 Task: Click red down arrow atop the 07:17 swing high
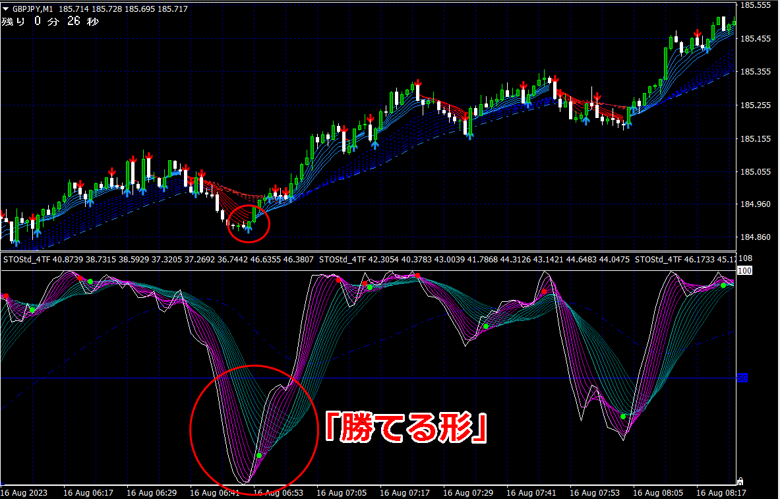[x=419, y=83]
